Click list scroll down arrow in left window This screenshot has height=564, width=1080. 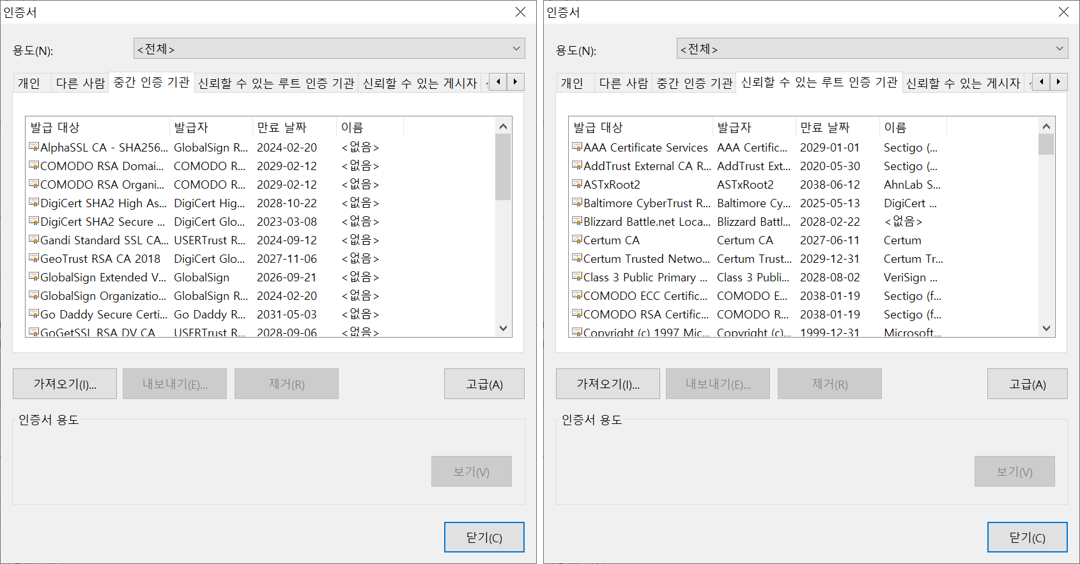(x=503, y=328)
